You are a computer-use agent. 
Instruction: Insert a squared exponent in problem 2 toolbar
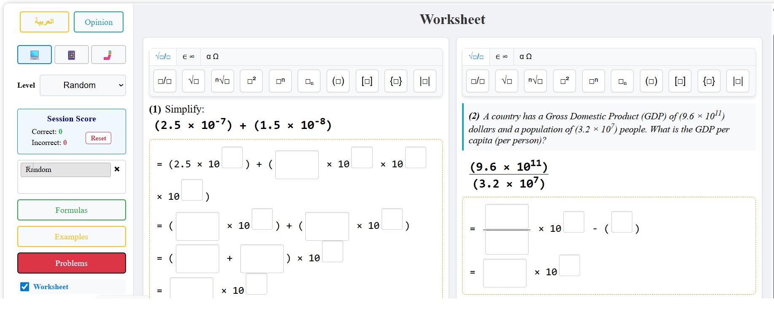tap(564, 81)
